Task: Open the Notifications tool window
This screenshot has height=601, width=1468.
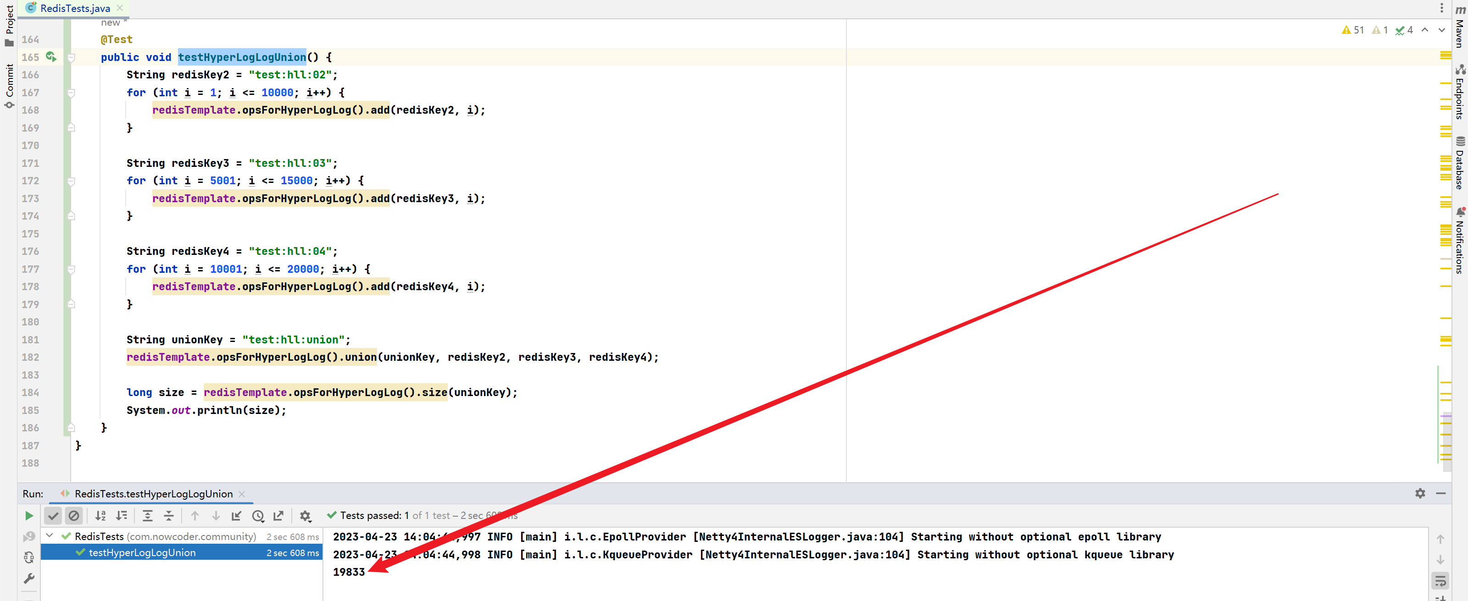Action: point(1459,240)
